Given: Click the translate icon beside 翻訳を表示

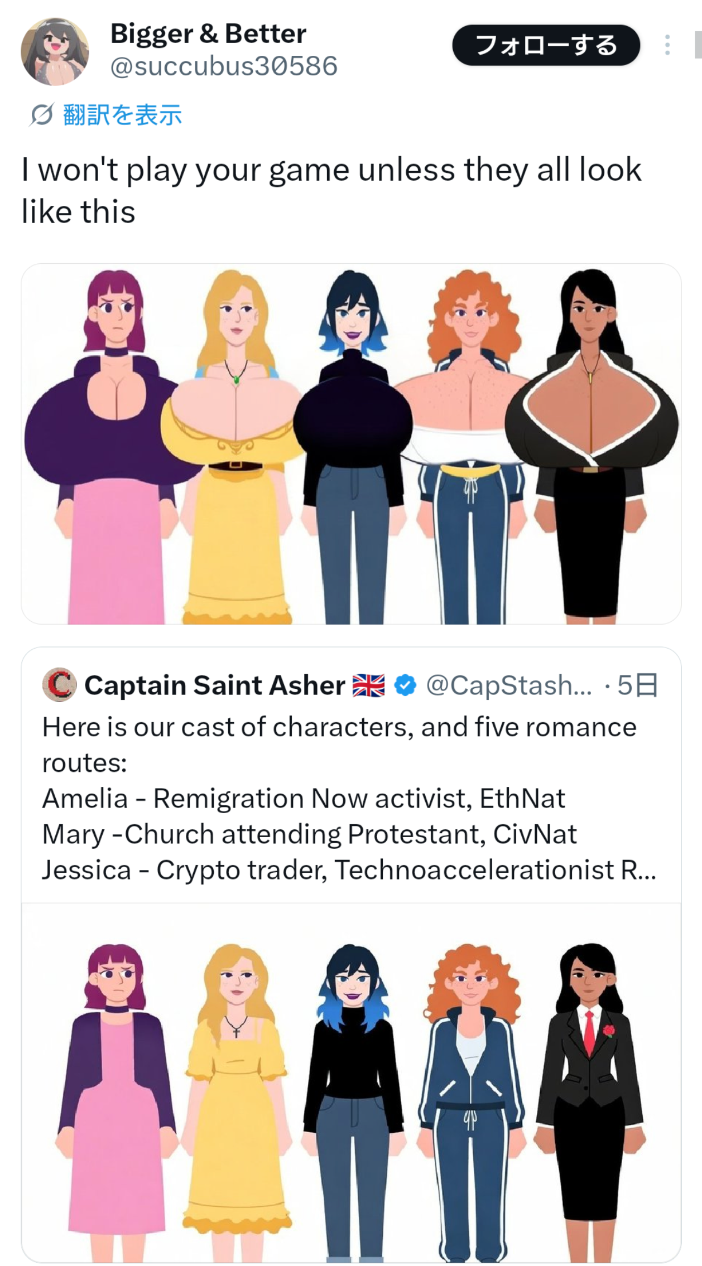Looking at the screenshot, I should click(42, 115).
